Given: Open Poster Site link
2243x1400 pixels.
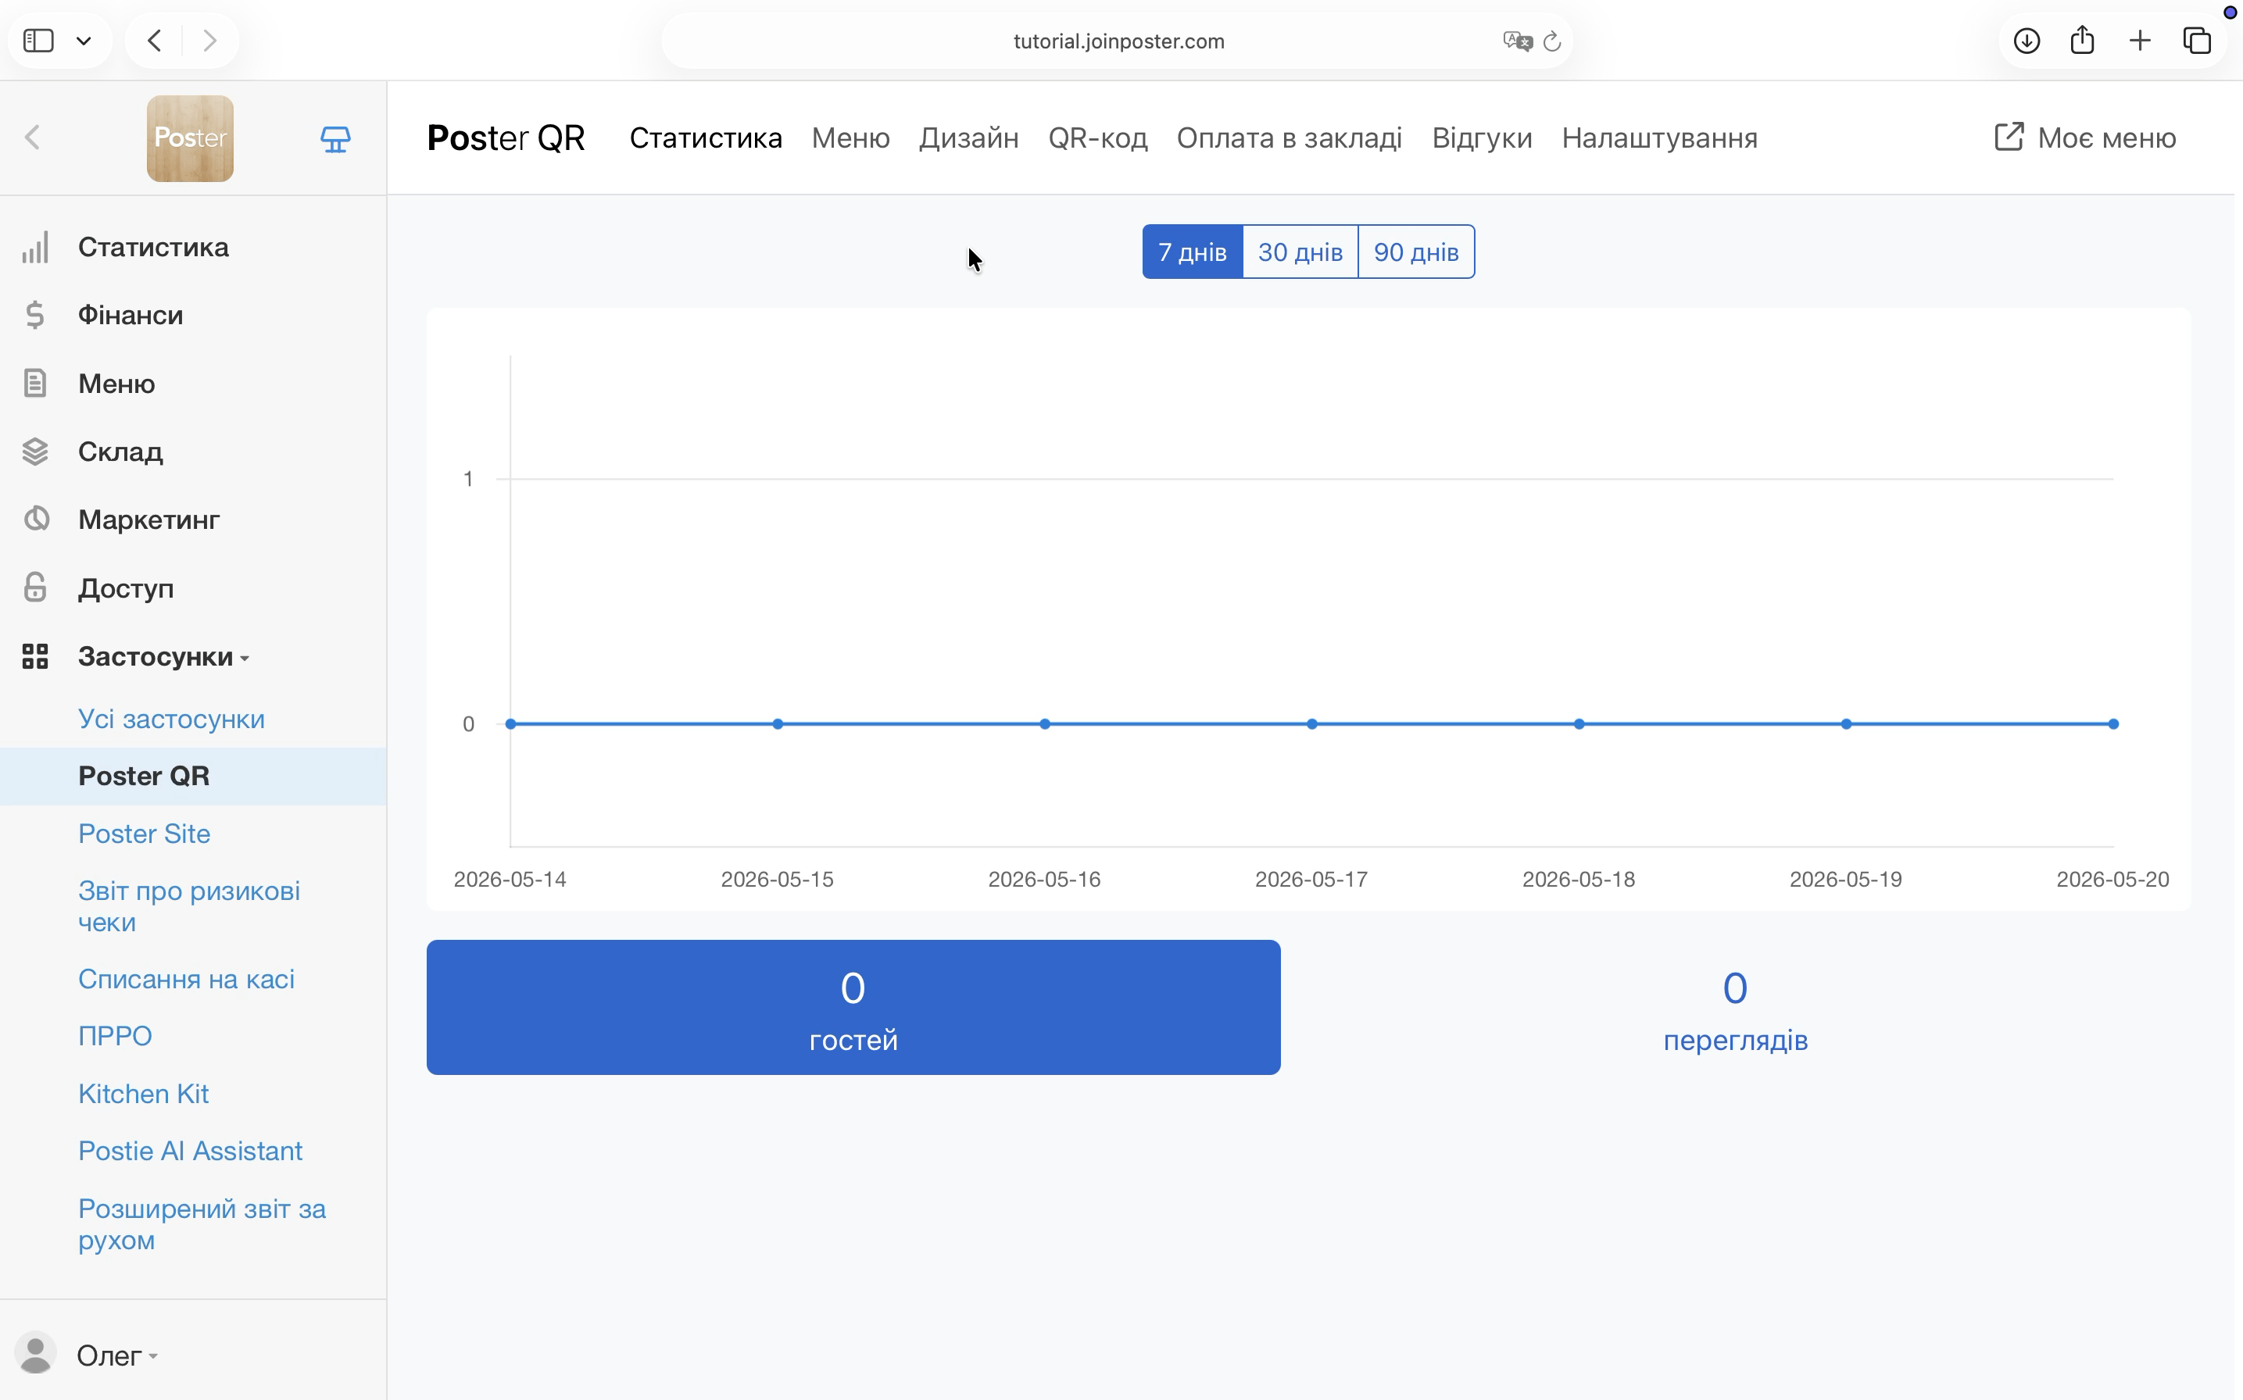Looking at the screenshot, I should 145,834.
